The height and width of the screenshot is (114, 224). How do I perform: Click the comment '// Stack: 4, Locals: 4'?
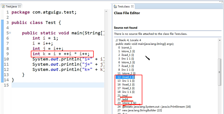coord(128,40)
